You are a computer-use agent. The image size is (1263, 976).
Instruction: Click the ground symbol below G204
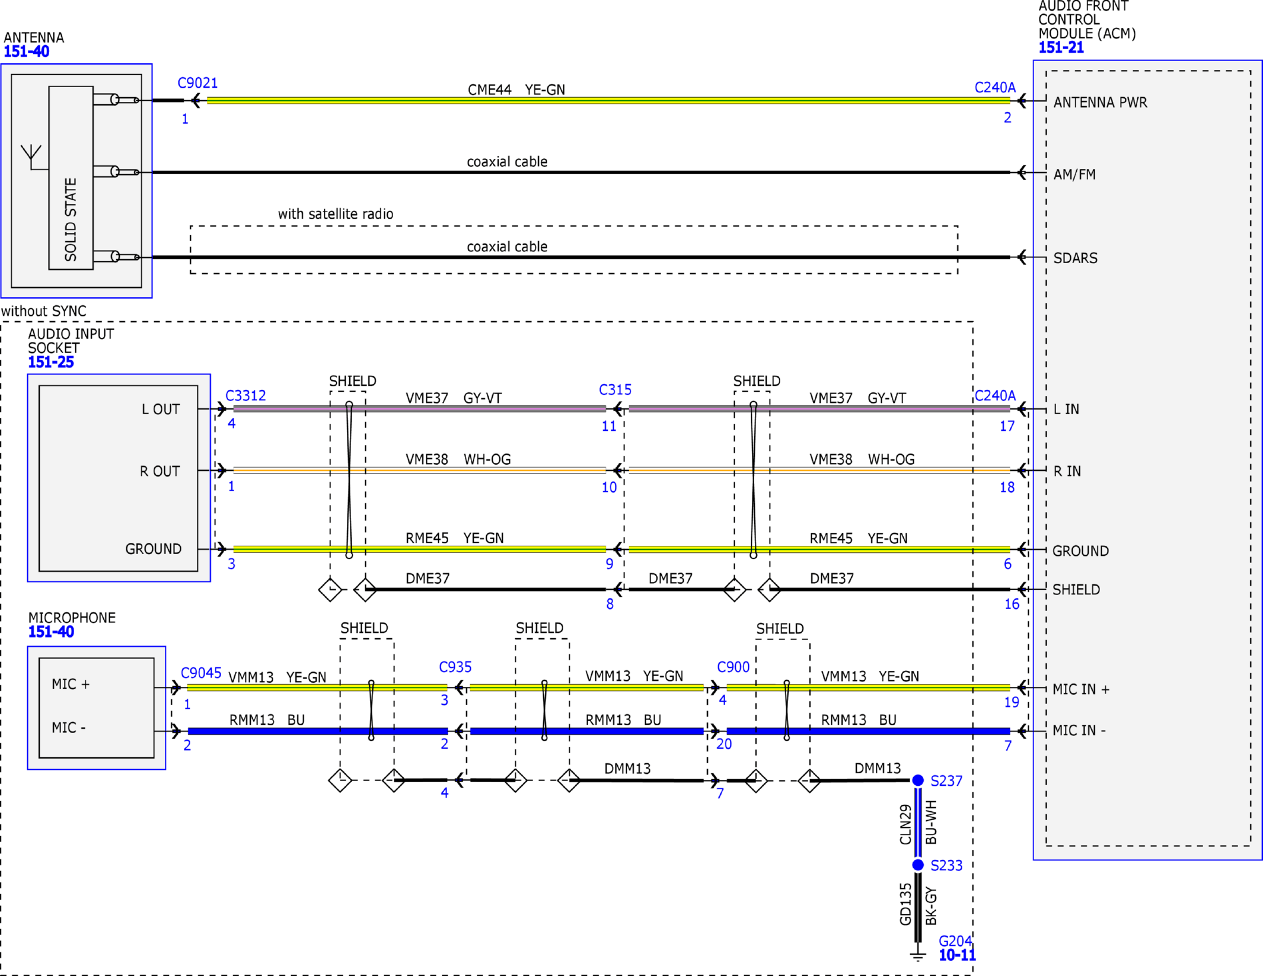pos(917,954)
